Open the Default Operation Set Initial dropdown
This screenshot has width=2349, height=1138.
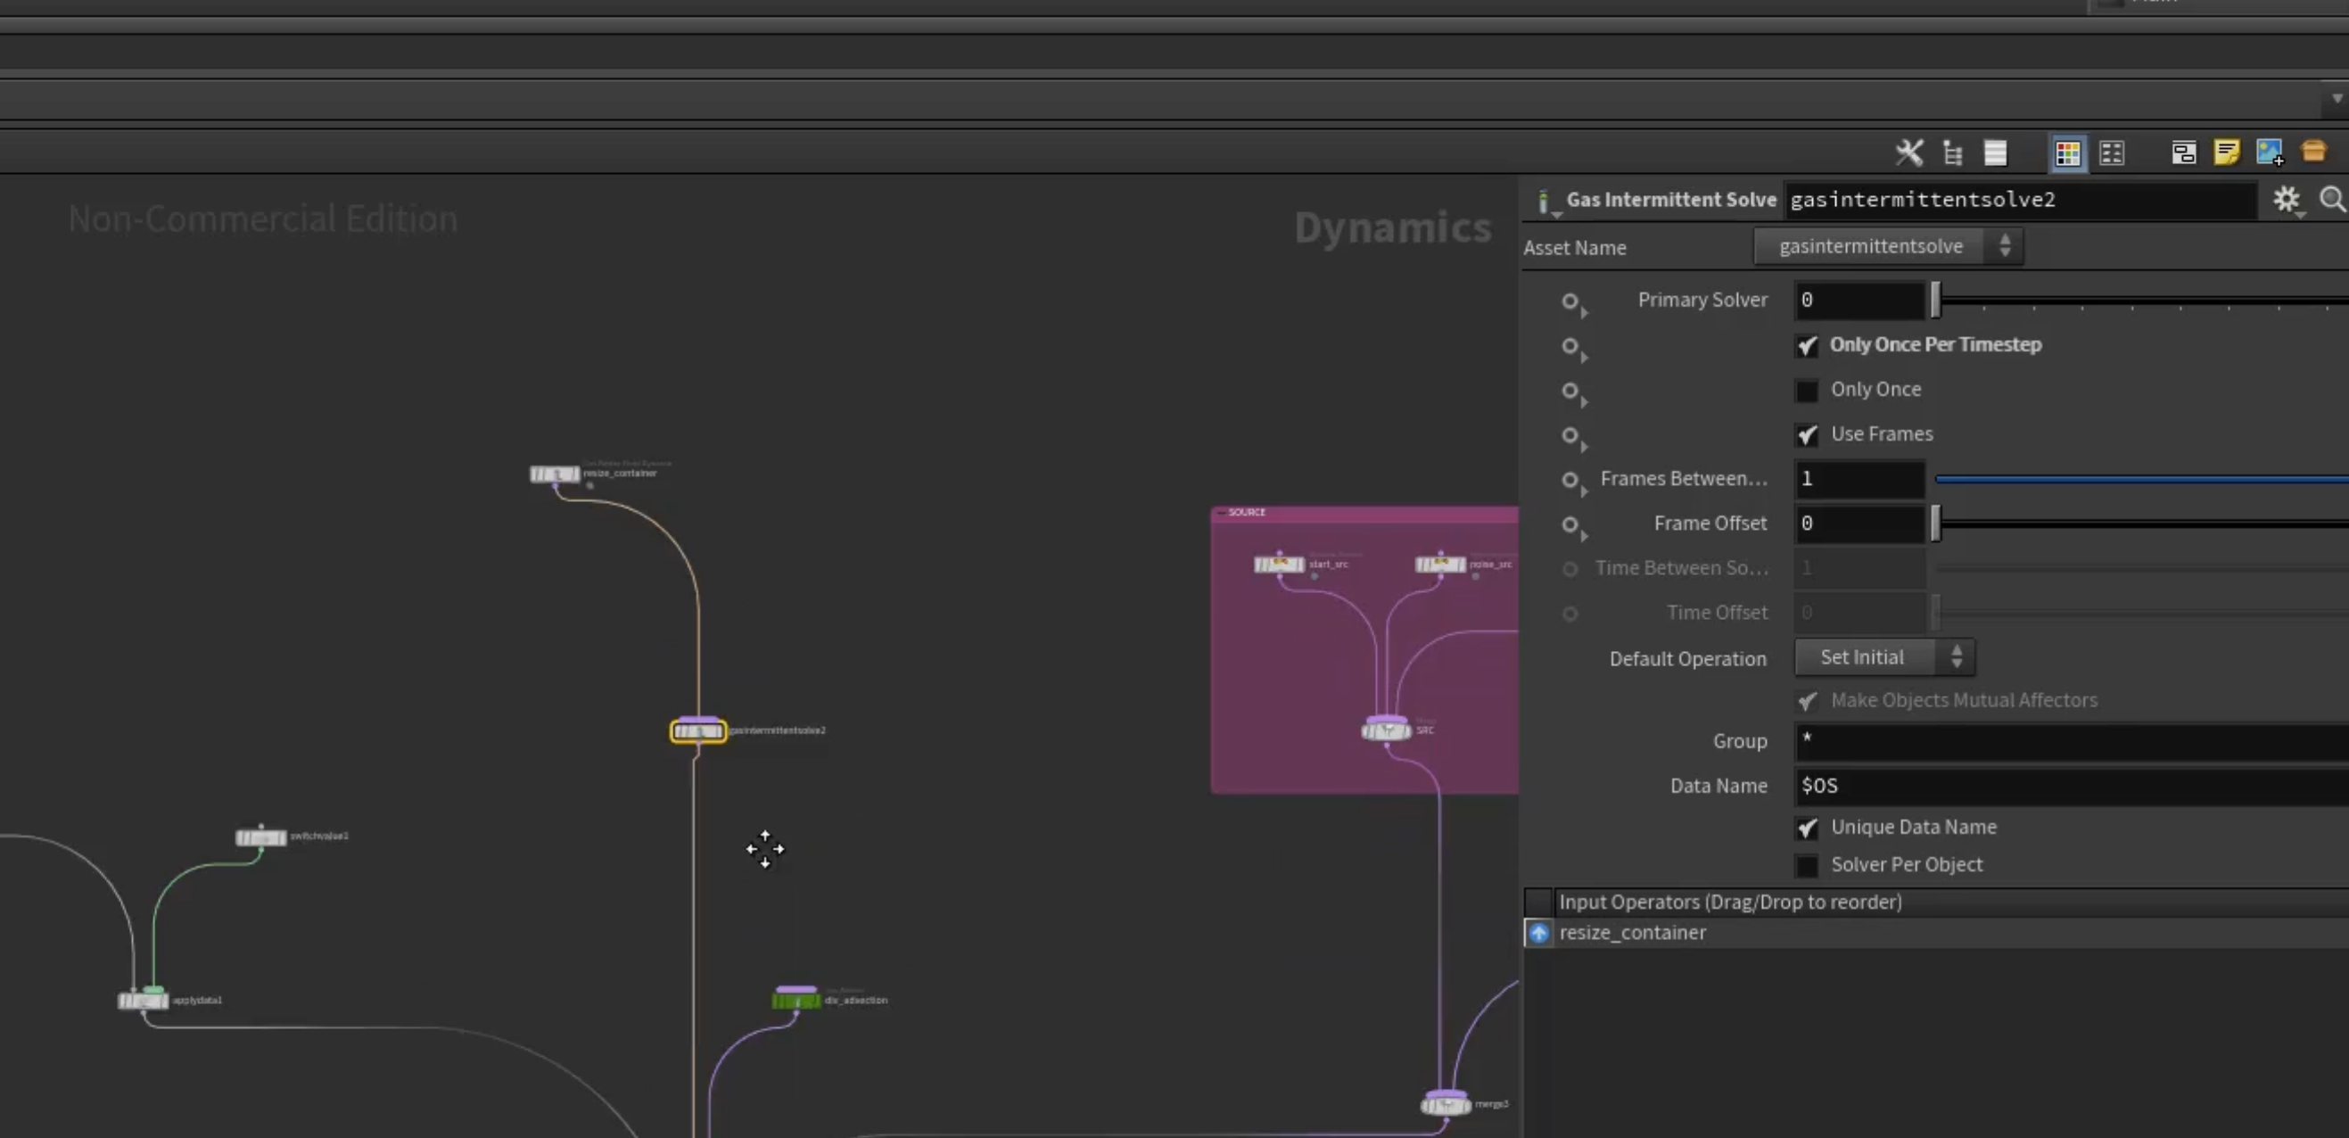tap(1884, 657)
